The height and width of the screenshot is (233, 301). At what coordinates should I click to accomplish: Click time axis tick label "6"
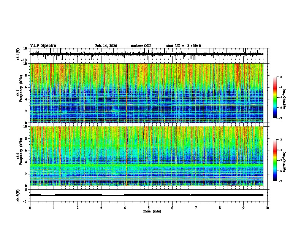173,208
